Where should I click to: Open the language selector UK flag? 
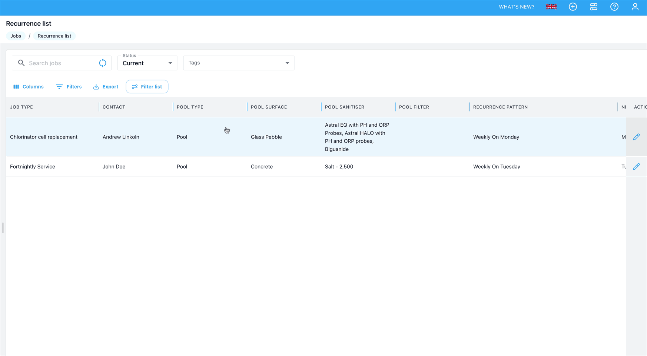[x=551, y=7]
